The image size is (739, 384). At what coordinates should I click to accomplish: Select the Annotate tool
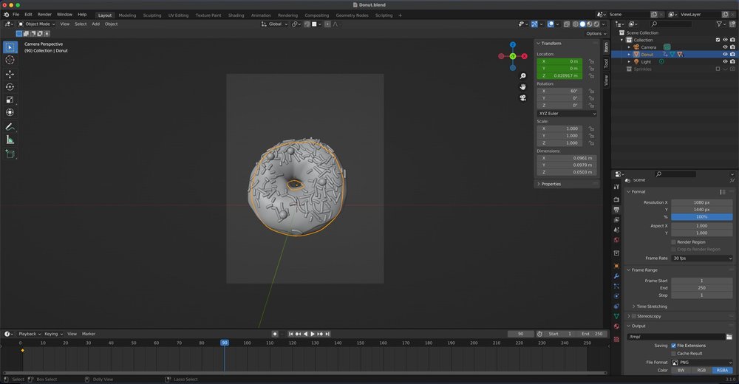coord(10,127)
